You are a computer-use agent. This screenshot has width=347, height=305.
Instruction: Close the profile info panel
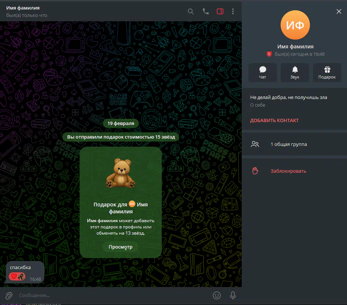[x=339, y=11]
